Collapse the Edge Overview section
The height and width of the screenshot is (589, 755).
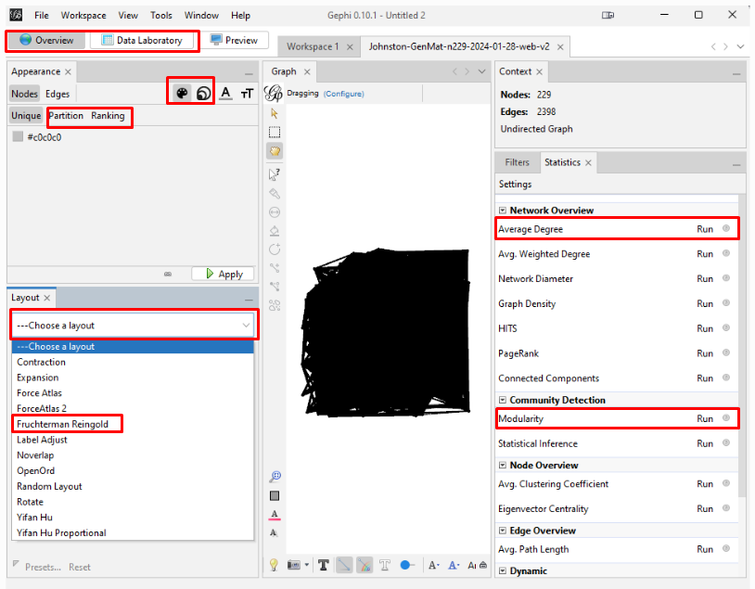pyautogui.click(x=503, y=531)
